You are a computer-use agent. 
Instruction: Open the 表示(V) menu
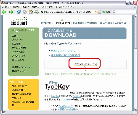pos(26,7)
